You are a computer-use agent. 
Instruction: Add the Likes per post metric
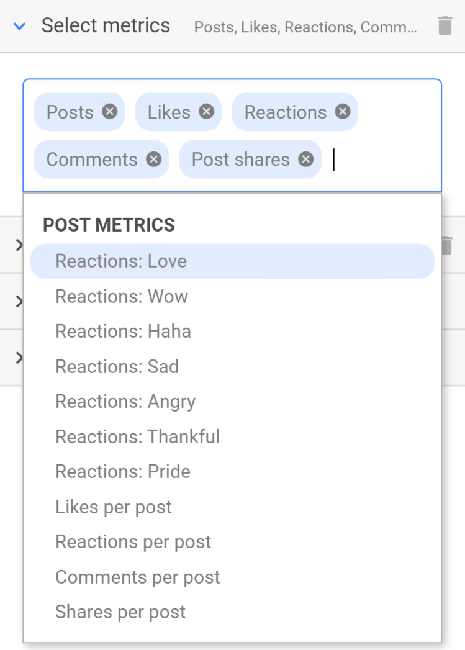click(x=114, y=507)
